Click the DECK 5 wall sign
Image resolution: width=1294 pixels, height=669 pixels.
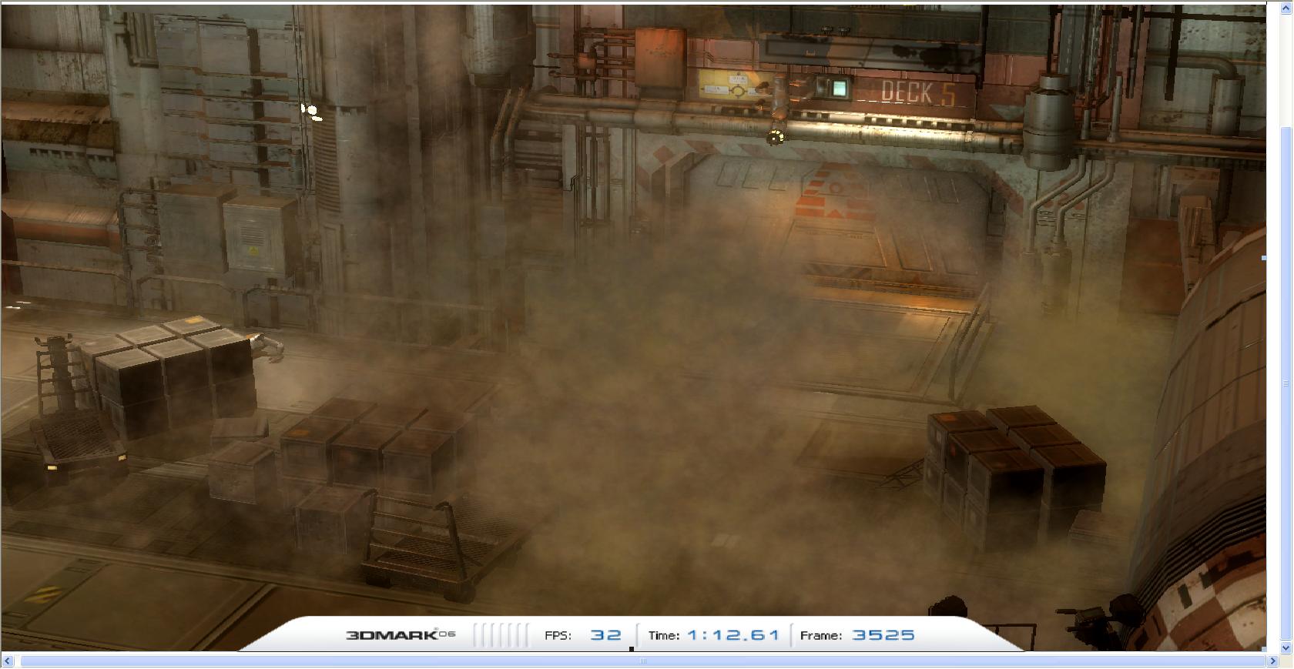coord(919,92)
